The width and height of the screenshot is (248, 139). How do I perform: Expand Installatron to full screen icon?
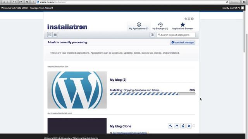[189, 19]
